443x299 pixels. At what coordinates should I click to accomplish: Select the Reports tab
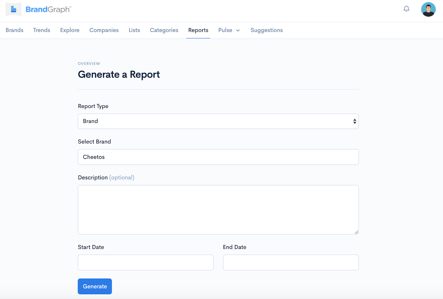pos(198,30)
